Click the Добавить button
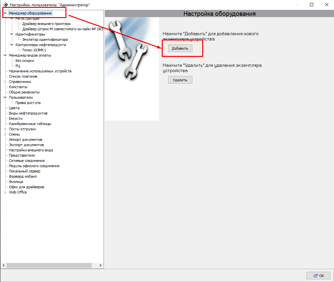Image resolution: width=334 pixels, height=282 pixels. click(180, 48)
